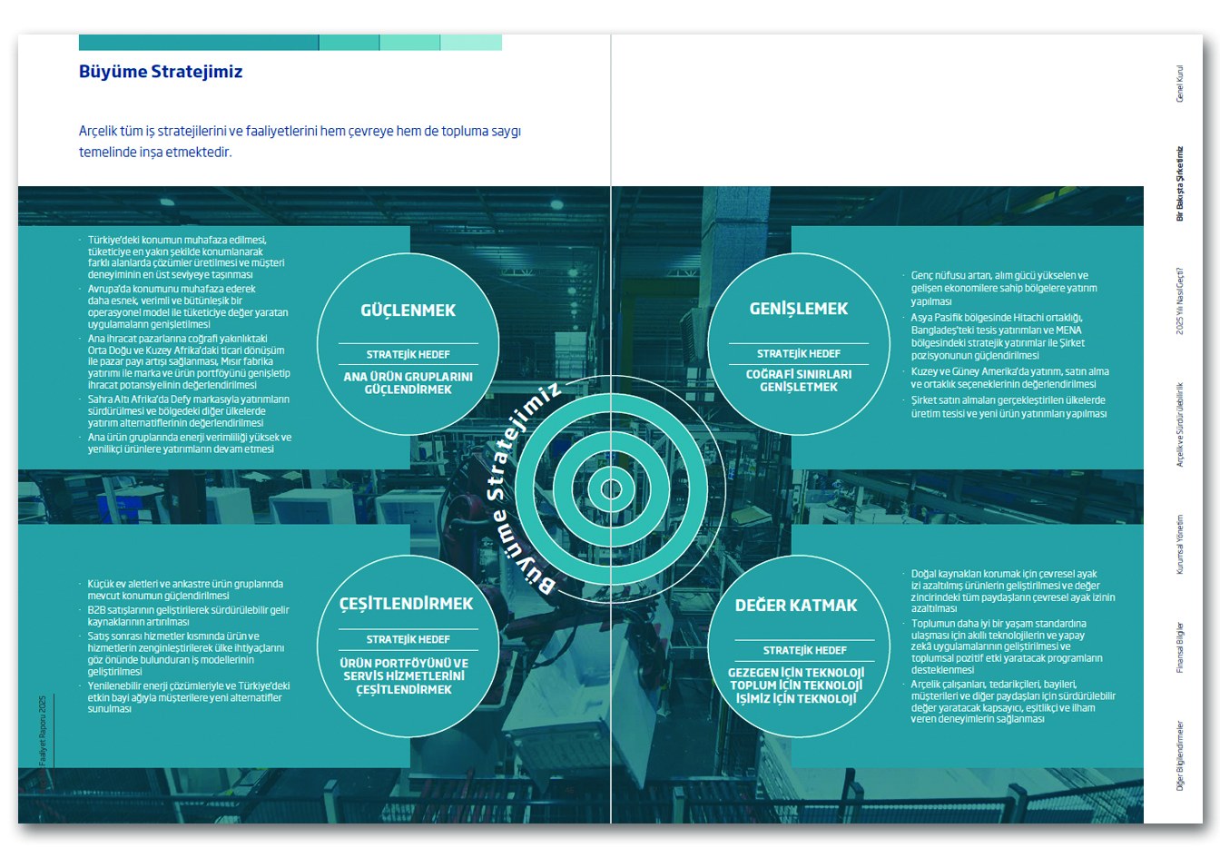
Task: Click ÜRÜN PORTFÖYÜNÜ VE SERVİS HİZMETLERİNİ ÇEŞİTLENDİRMEK
Action: 405,676
